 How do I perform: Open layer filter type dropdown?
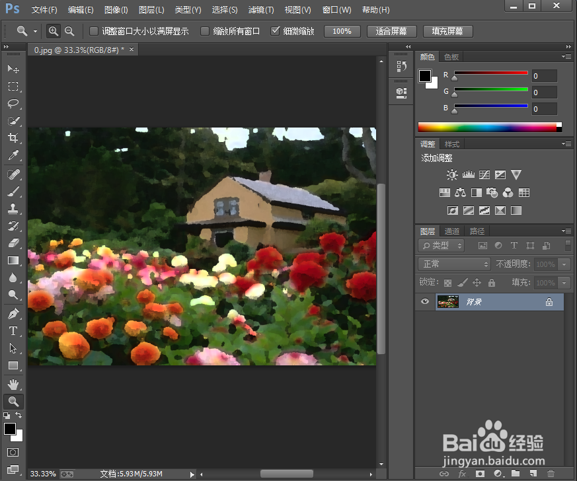[x=442, y=246]
